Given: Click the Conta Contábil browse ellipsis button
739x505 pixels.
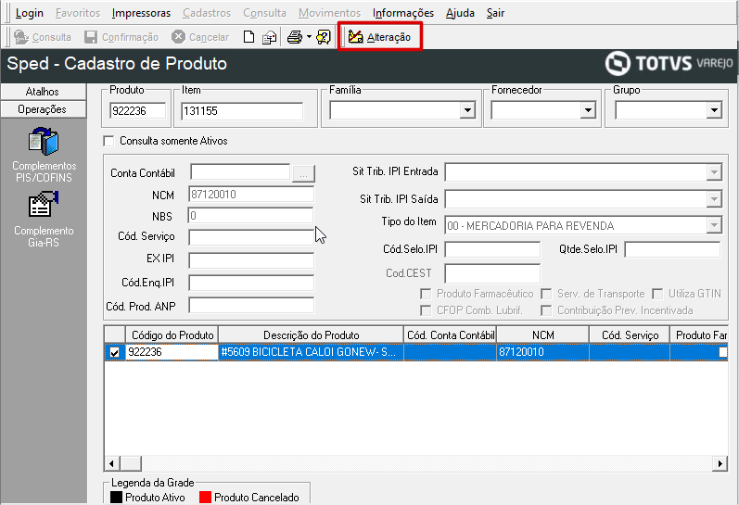Looking at the screenshot, I should click(303, 174).
